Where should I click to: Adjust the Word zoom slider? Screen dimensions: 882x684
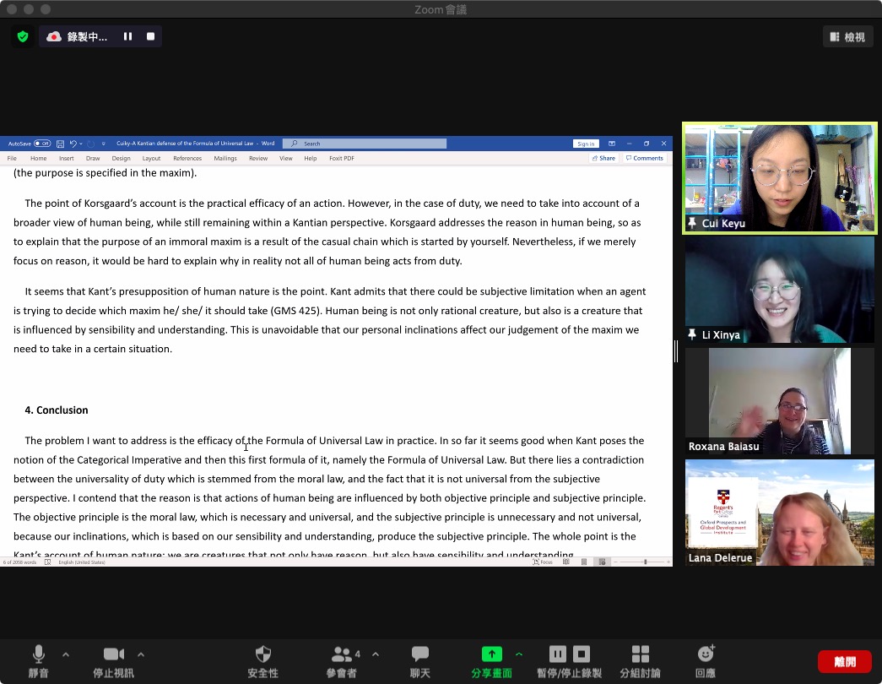645,562
